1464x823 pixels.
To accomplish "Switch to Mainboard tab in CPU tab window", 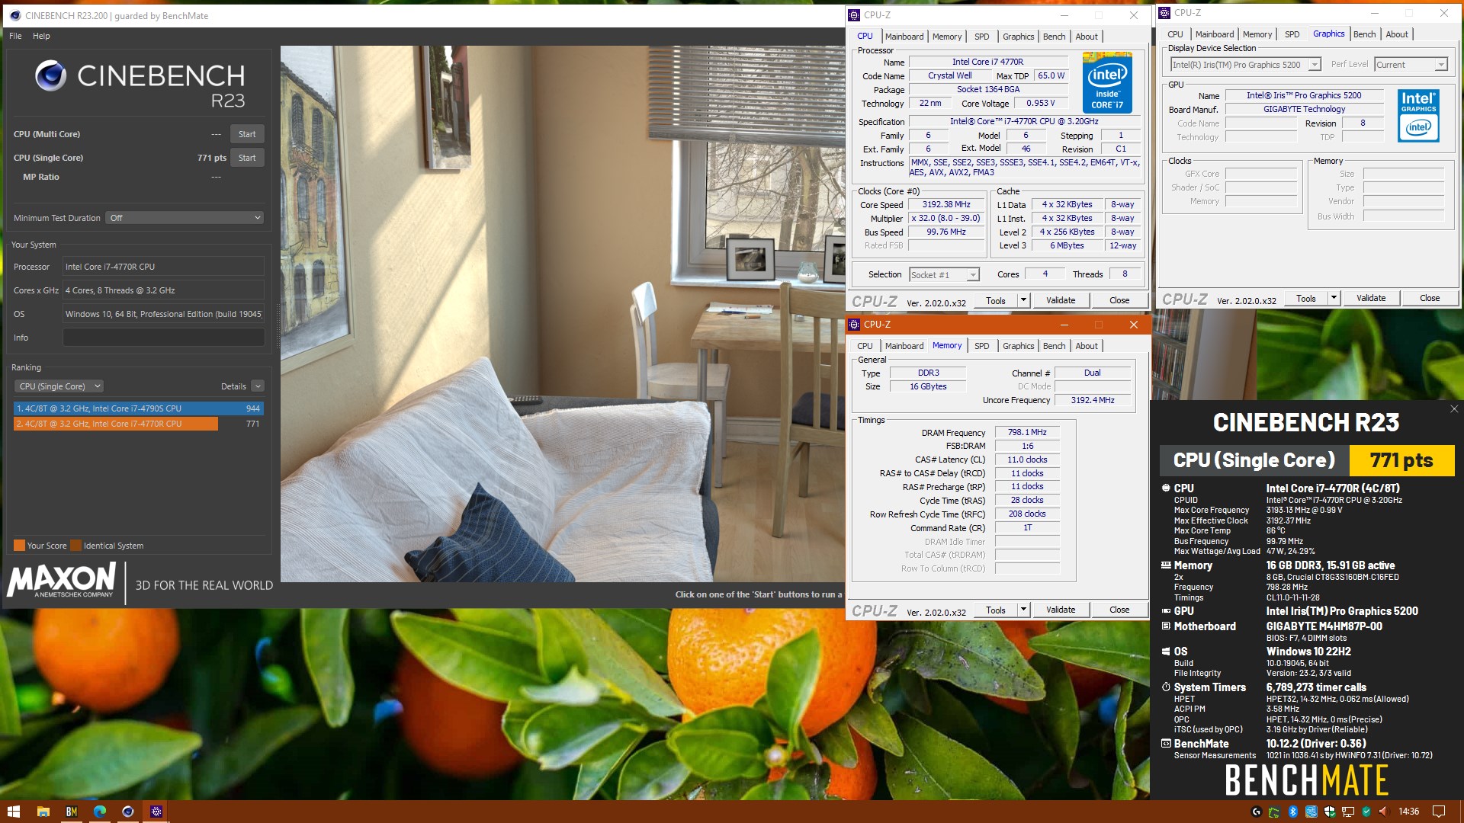I will tap(904, 37).
